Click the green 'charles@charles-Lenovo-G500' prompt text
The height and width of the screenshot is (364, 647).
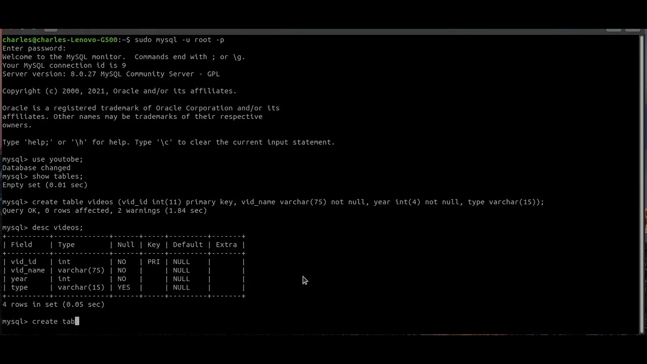coord(60,40)
